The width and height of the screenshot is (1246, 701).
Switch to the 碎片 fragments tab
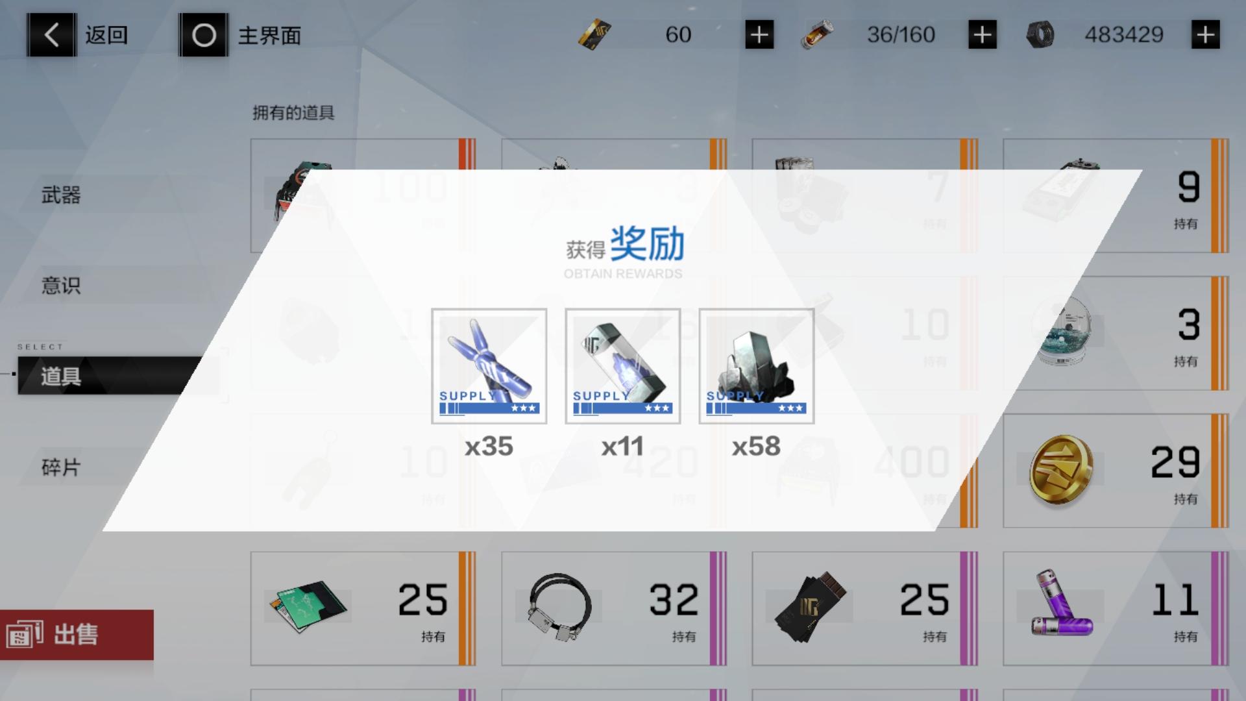click(61, 467)
